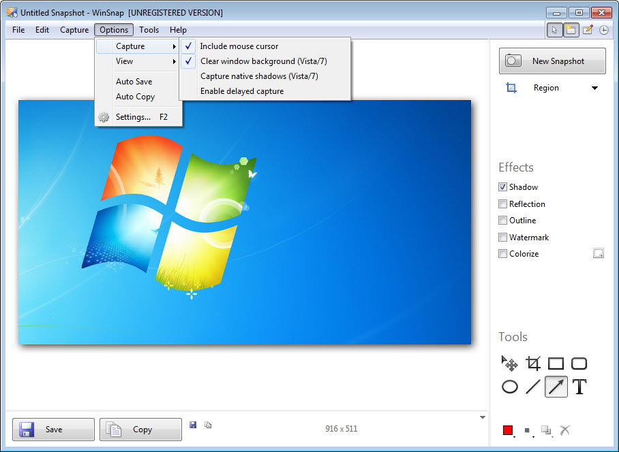Close the open Options menu
Screen dimensions: 619x452
pos(114,30)
